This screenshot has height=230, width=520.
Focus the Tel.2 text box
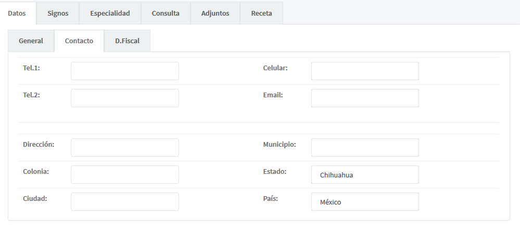[124, 98]
